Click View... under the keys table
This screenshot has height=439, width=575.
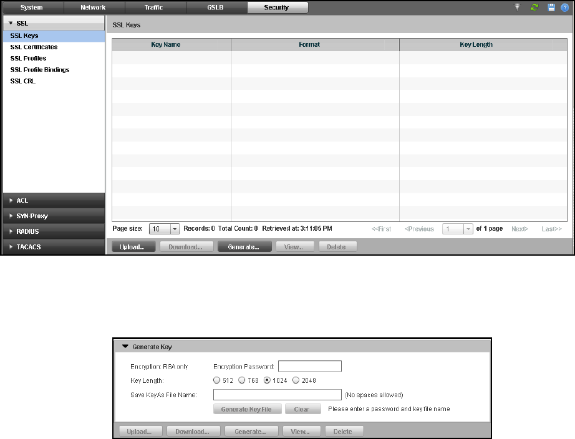[x=295, y=247]
